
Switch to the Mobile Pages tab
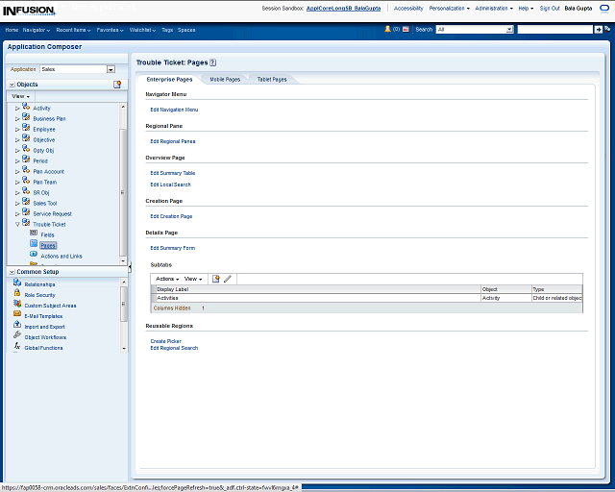tap(225, 79)
